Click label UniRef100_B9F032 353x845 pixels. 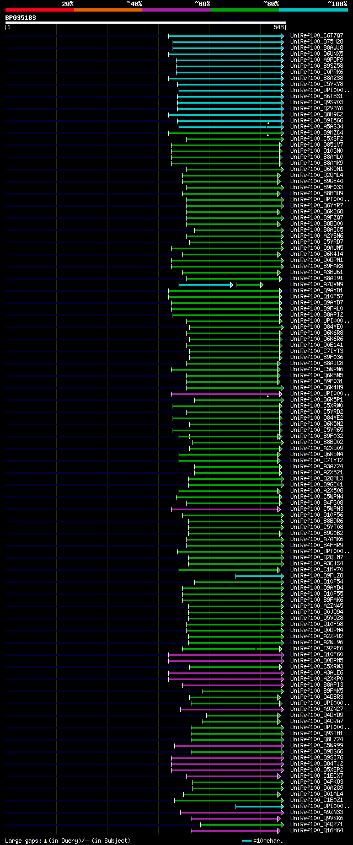tap(317, 436)
